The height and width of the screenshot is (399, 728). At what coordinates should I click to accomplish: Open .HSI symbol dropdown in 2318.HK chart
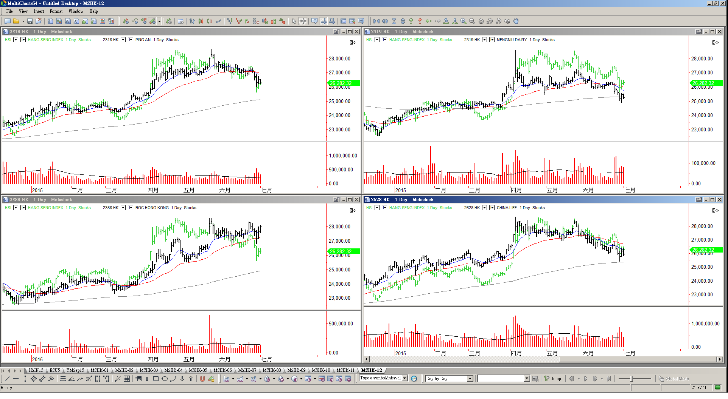[16, 40]
